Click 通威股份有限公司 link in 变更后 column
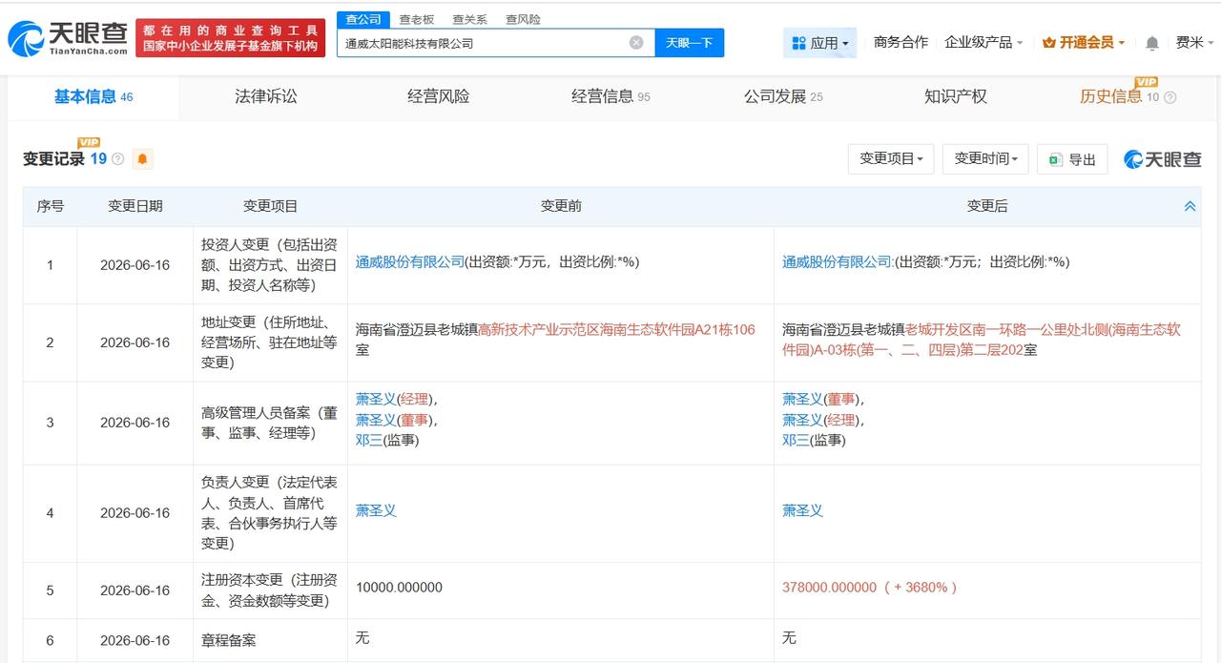 (x=837, y=261)
